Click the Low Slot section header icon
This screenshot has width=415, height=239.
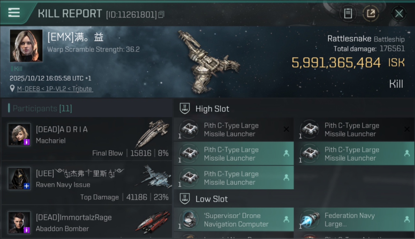[185, 199]
